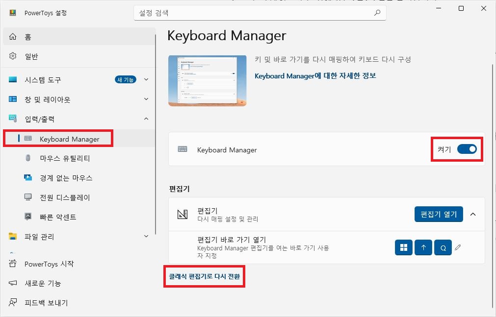Click the 빠른 악센트 icon
The image size is (496, 317).
coord(28,217)
